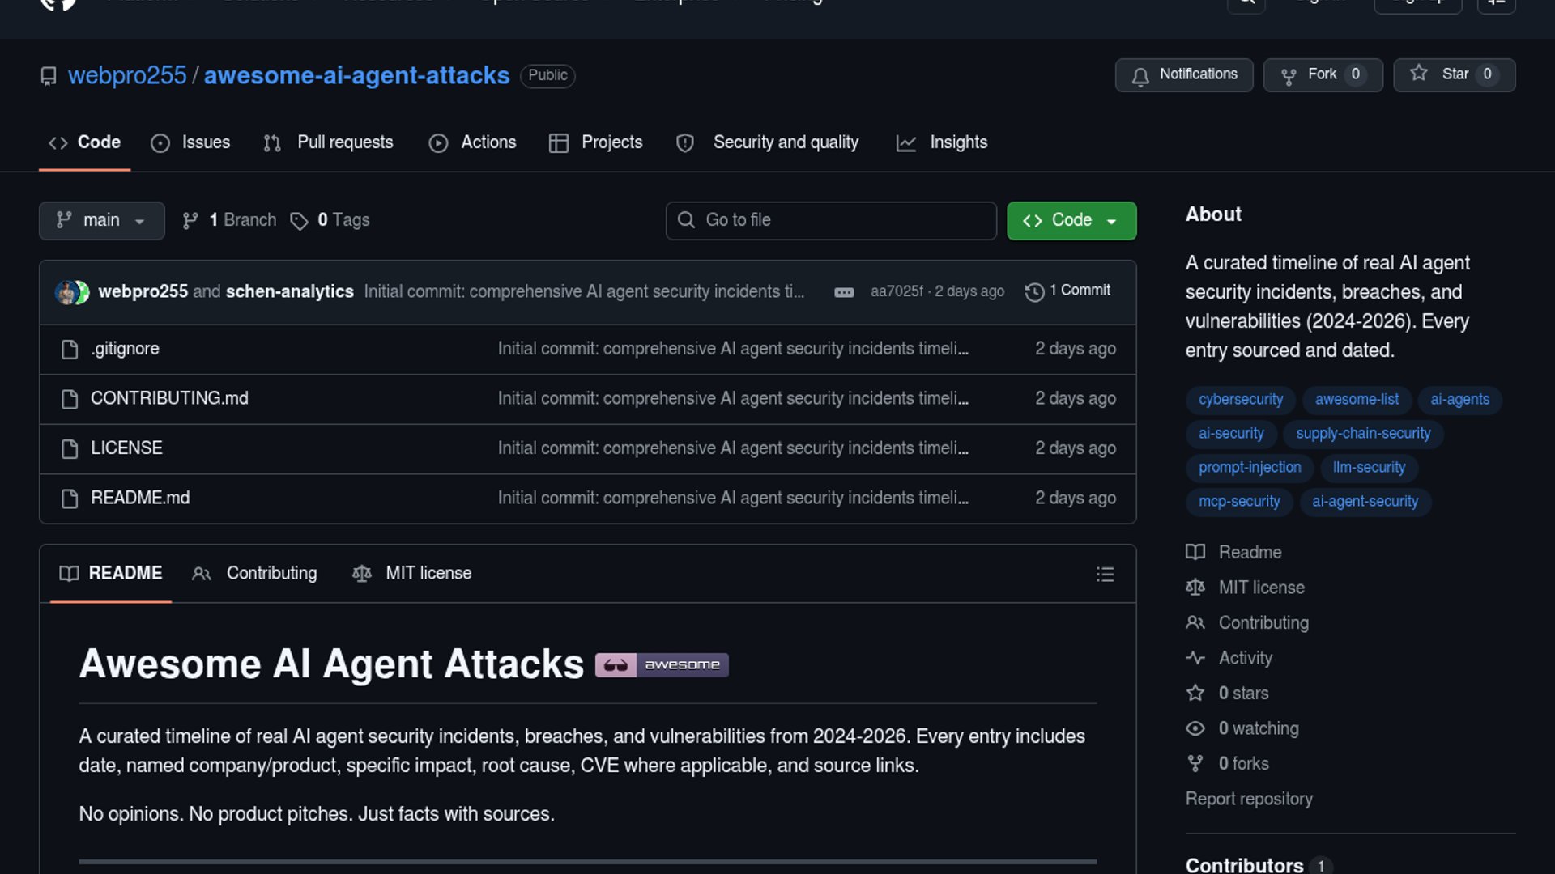Expand the commit message ellipsis
The height and width of the screenshot is (874, 1555).
click(844, 292)
